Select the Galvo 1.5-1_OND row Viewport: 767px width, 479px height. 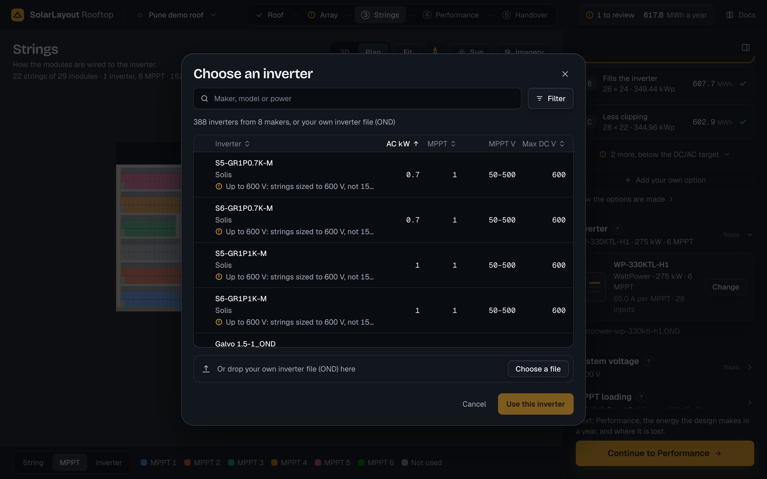pyautogui.click(x=383, y=341)
